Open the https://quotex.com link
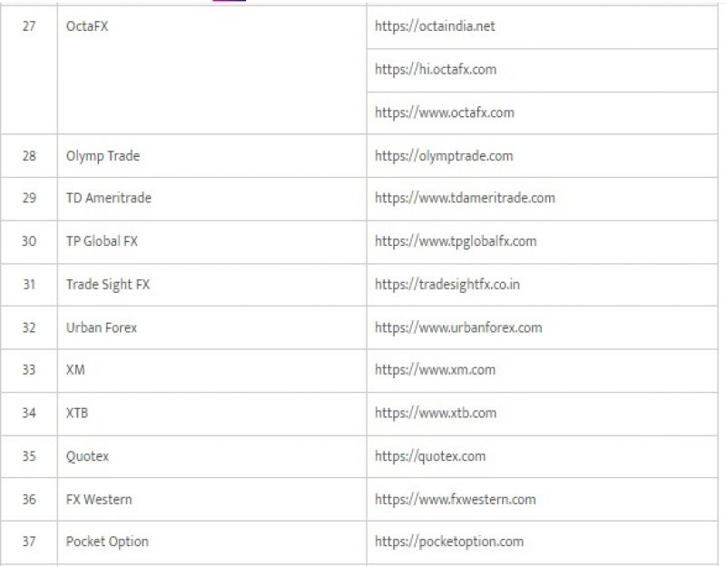The width and height of the screenshot is (726, 566). (x=430, y=456)
